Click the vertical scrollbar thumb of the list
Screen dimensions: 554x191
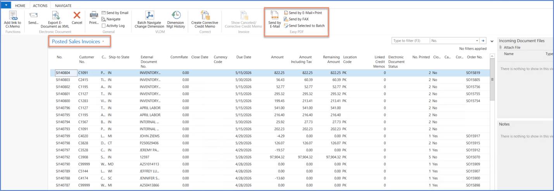click(492, 80)
